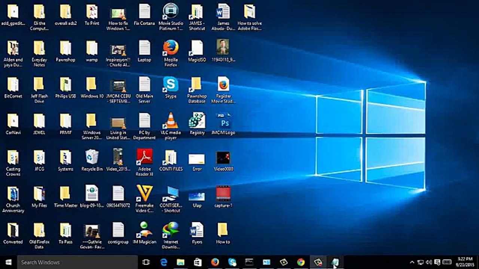Select the Time Master folder
Image resolution: width=479 pixels, height=269 pixels.
tap(66, 197)
